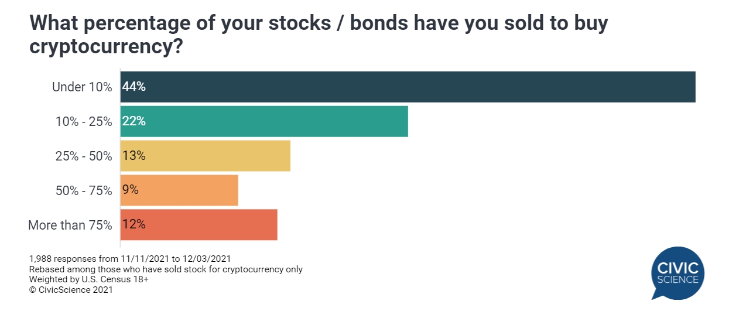729x311 pixels.
Task: Click the '© CivicScience 2021' copyright text
Action: tap(70, 289)
